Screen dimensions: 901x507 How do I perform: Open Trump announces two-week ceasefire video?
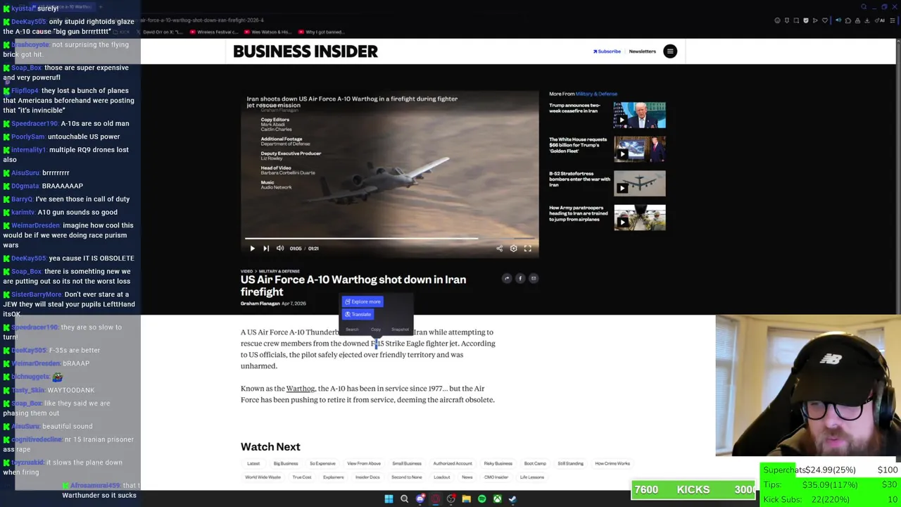pos(607,115)
